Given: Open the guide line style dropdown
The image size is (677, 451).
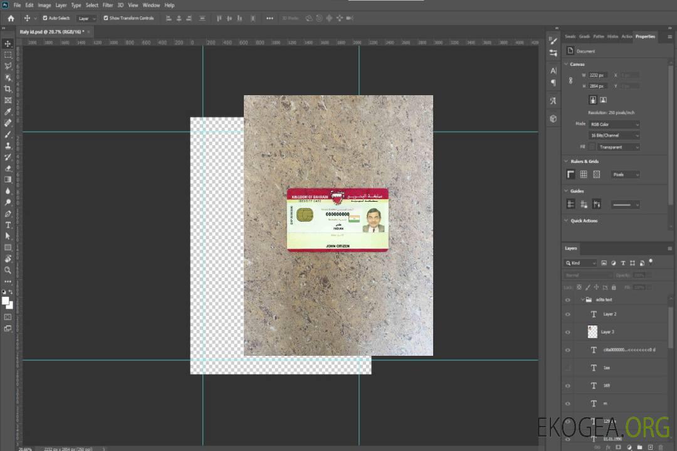Looking at the screenshot, I should point(625,205).
